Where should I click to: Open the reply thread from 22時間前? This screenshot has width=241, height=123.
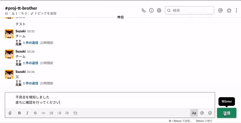[31, 43]
